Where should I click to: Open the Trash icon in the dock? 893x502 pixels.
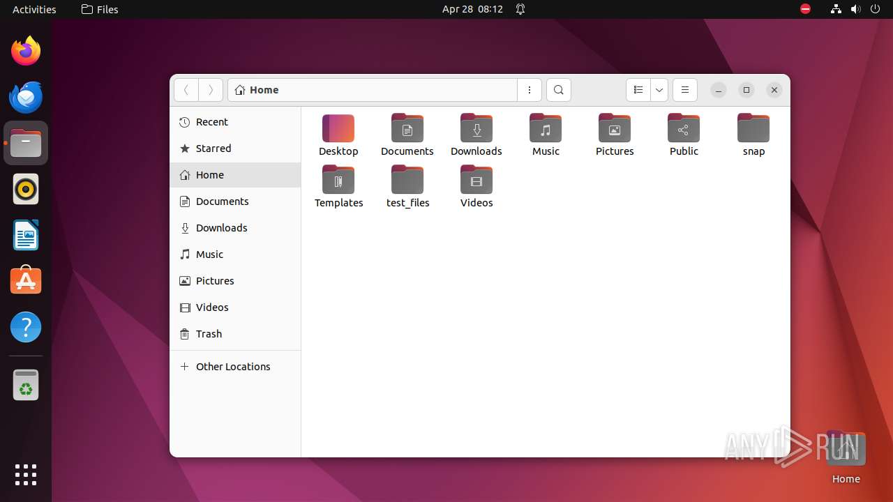click(x=26, y=385)
